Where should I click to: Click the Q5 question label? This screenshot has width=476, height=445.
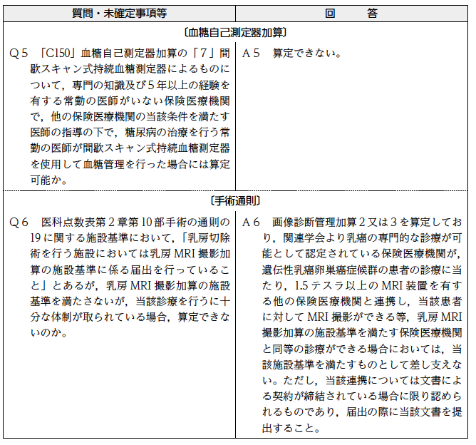click(19, 53)
